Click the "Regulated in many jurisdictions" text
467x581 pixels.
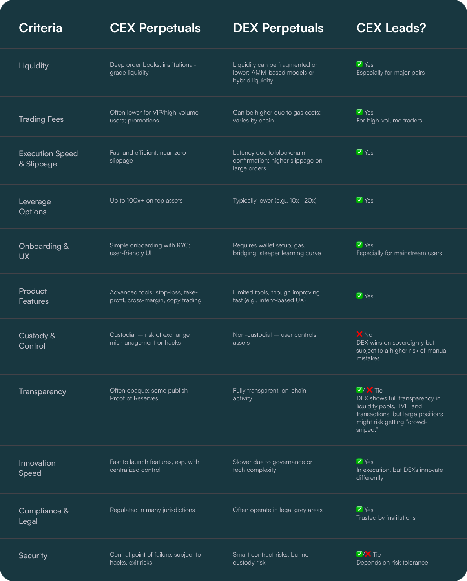point(152,510)
